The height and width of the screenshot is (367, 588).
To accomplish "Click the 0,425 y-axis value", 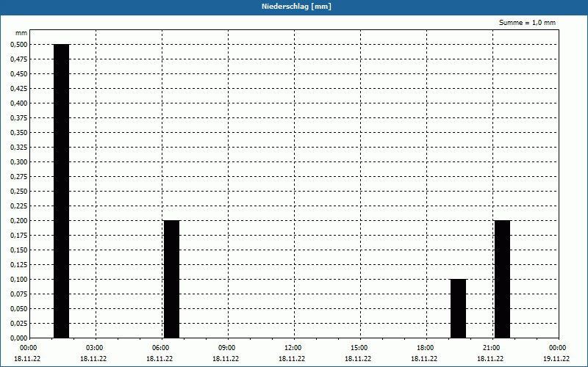I will [x=19, y=88].
